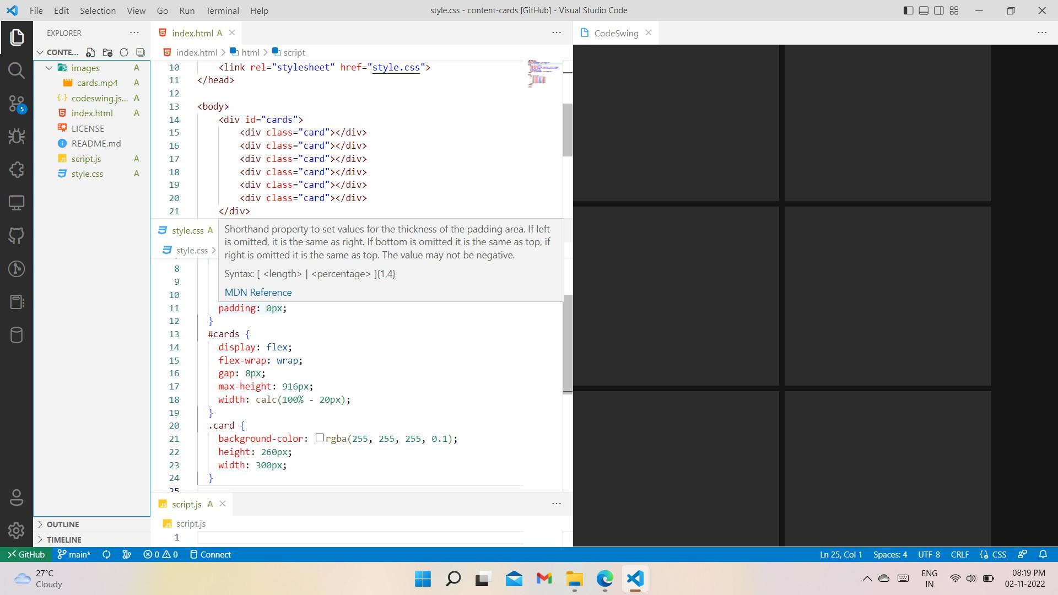1058x595 pixels.
Task: Open the Selection menu
Action: point(98,10)
